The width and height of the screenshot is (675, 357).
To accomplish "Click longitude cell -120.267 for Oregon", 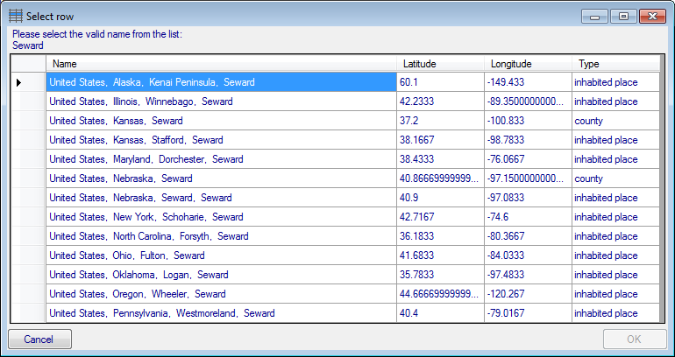I will pos(528,294).
